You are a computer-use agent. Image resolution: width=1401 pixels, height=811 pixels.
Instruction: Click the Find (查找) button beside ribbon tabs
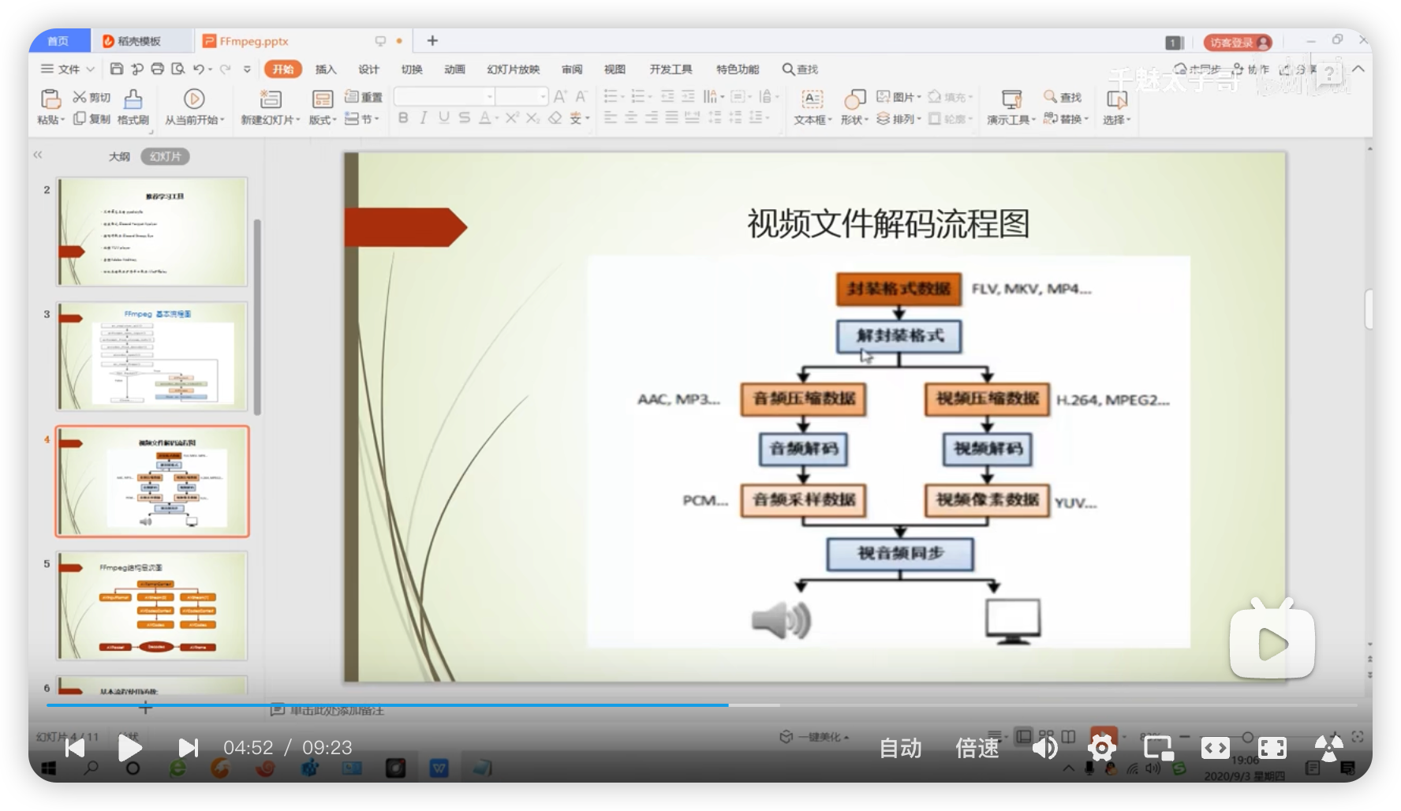(x=800, y=69)
